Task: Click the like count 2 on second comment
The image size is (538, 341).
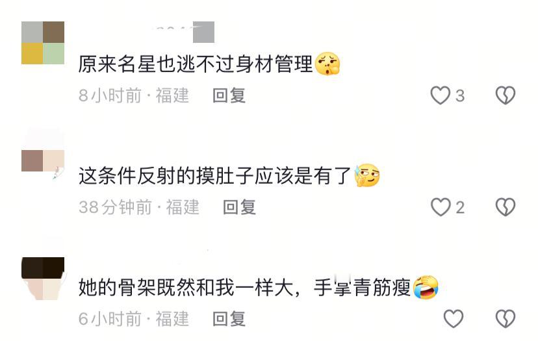Action: [x=460, y=208]
